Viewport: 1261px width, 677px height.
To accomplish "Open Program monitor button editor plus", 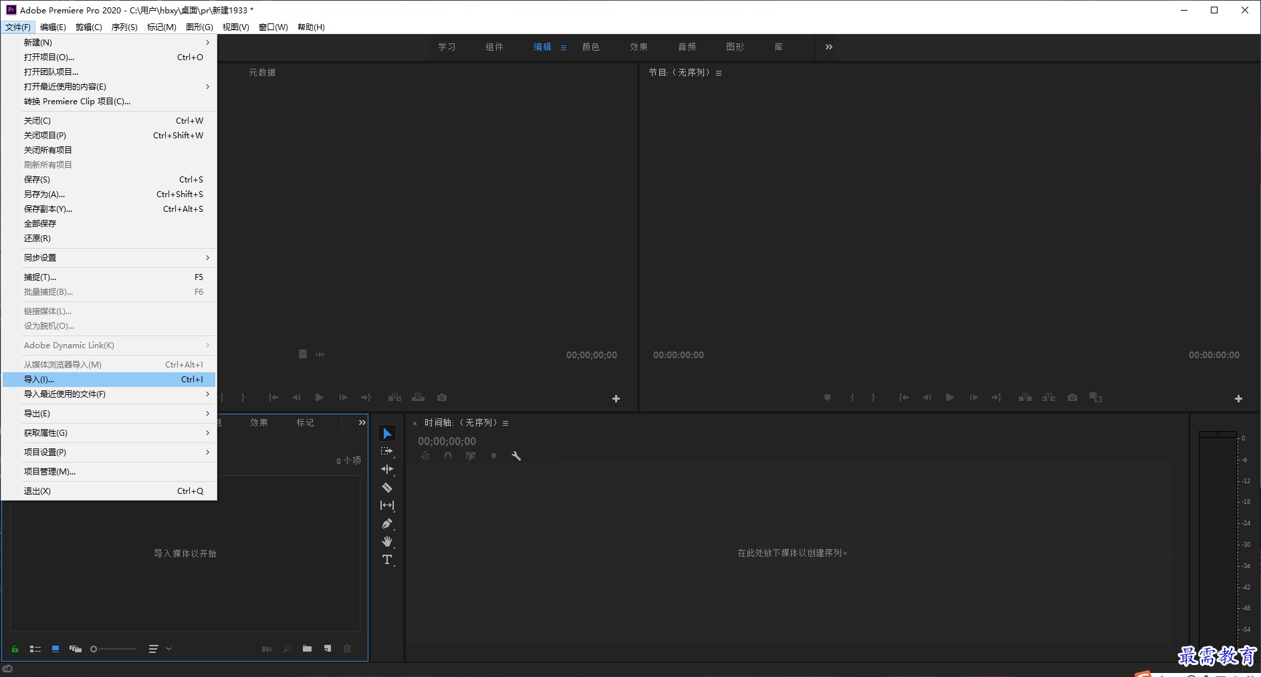I will [1238, 398].
